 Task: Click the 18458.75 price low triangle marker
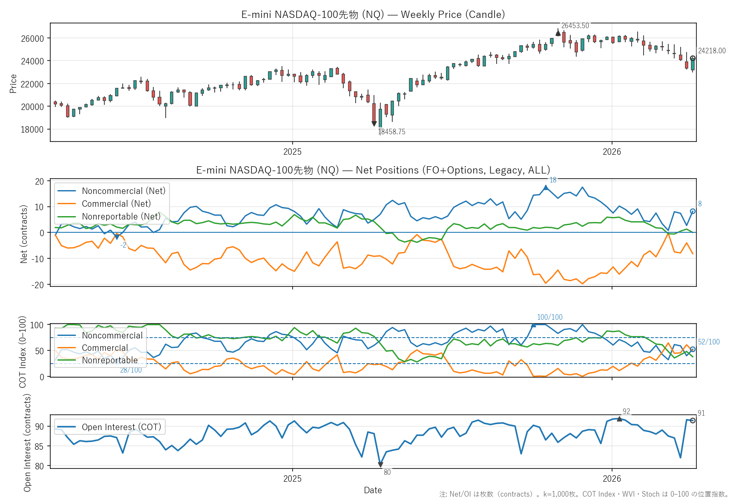pos(374,124)
